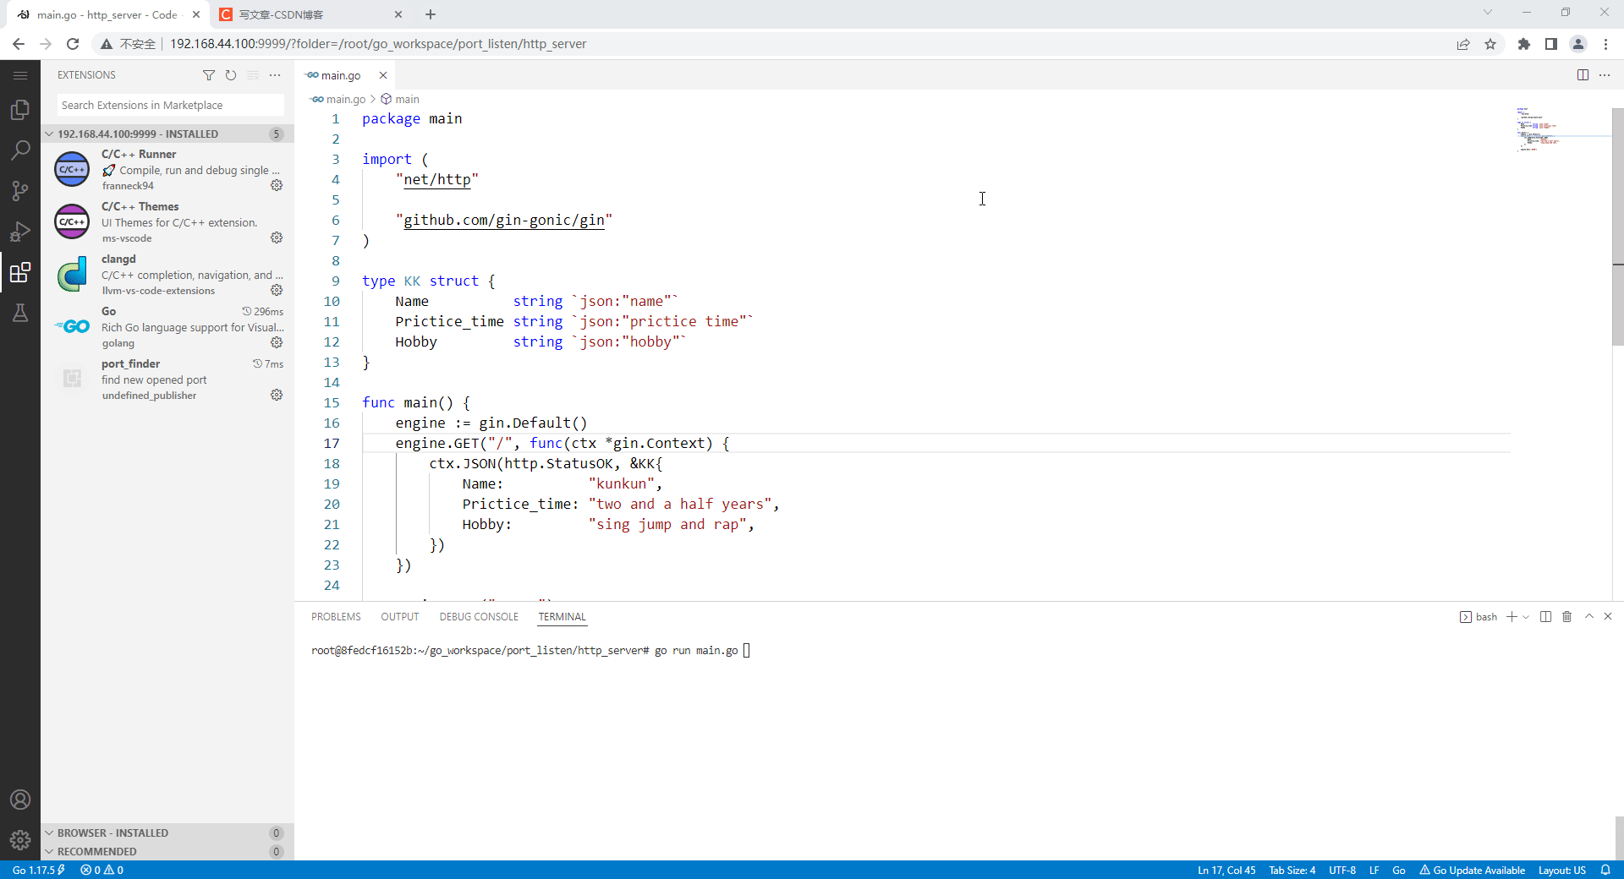The height and width of the screenshot is (879, 1624).
Task: Expand the BROWSER - INSTALLED section
Action: pyautogui.click(x=167, y=833)
